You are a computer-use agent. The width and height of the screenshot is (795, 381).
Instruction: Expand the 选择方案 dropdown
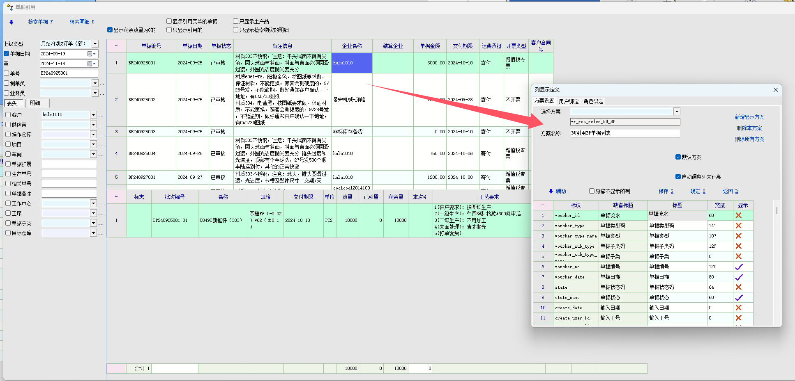[677, 112]
